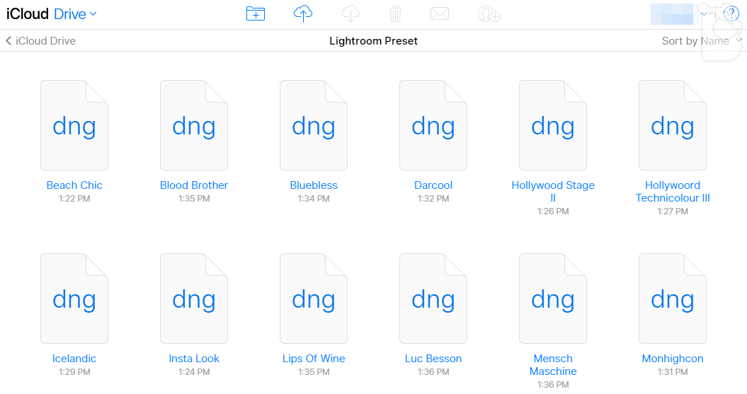The height and width of the screenshot is (394, 747).
Task: Click the Lips Of Wine file name
Action: (x=314, y=359)
